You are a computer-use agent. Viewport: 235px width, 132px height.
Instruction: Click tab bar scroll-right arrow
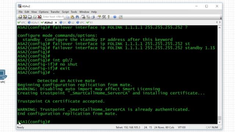220,22
